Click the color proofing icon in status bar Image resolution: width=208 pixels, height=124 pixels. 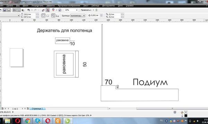175,112
